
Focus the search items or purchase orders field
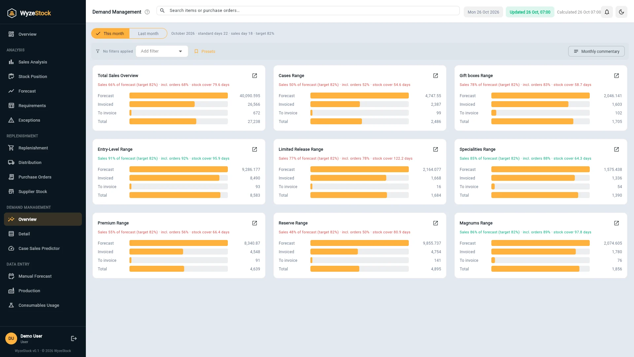click(x=308, y=11)
